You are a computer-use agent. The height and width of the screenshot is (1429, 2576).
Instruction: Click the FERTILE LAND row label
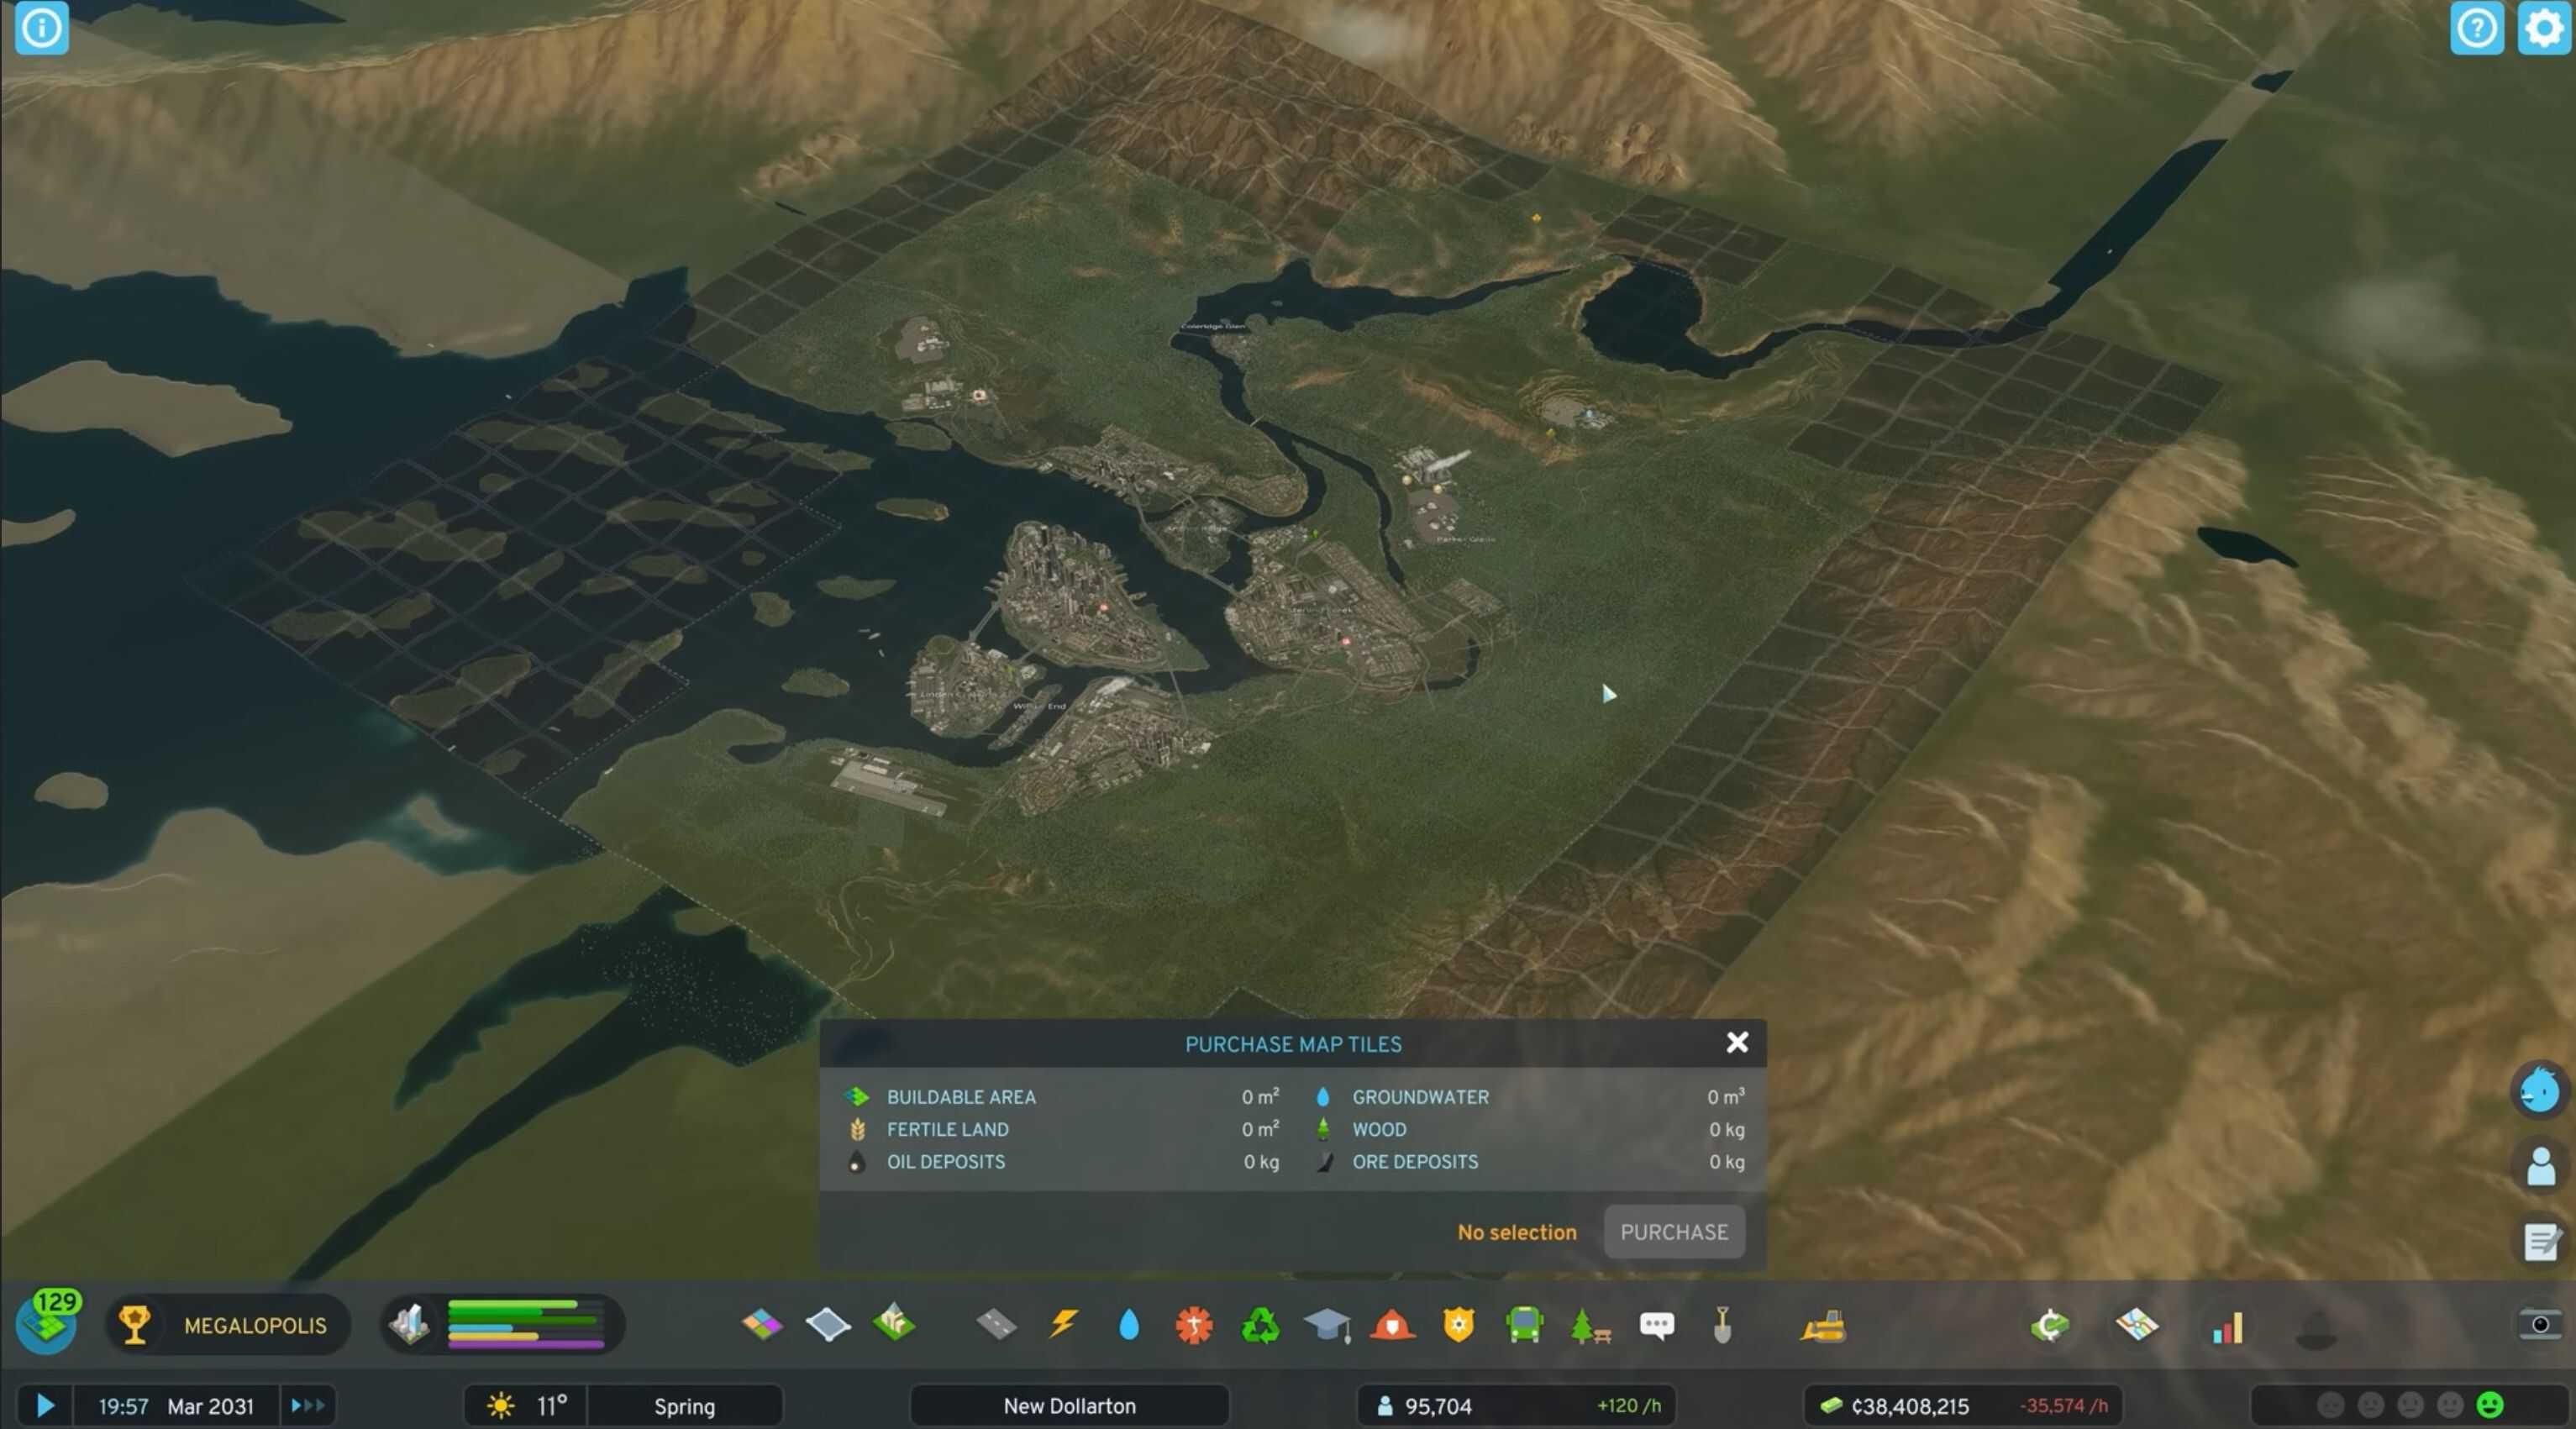click(947, 1128)
